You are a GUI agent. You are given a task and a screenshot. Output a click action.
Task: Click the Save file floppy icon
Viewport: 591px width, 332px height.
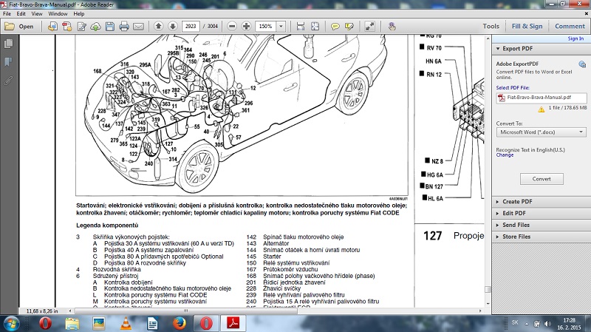pos(109,26)
